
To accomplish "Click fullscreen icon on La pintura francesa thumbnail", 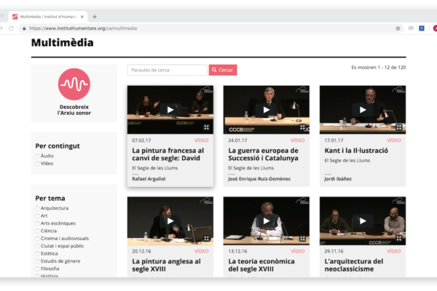I will coord(206,127).
